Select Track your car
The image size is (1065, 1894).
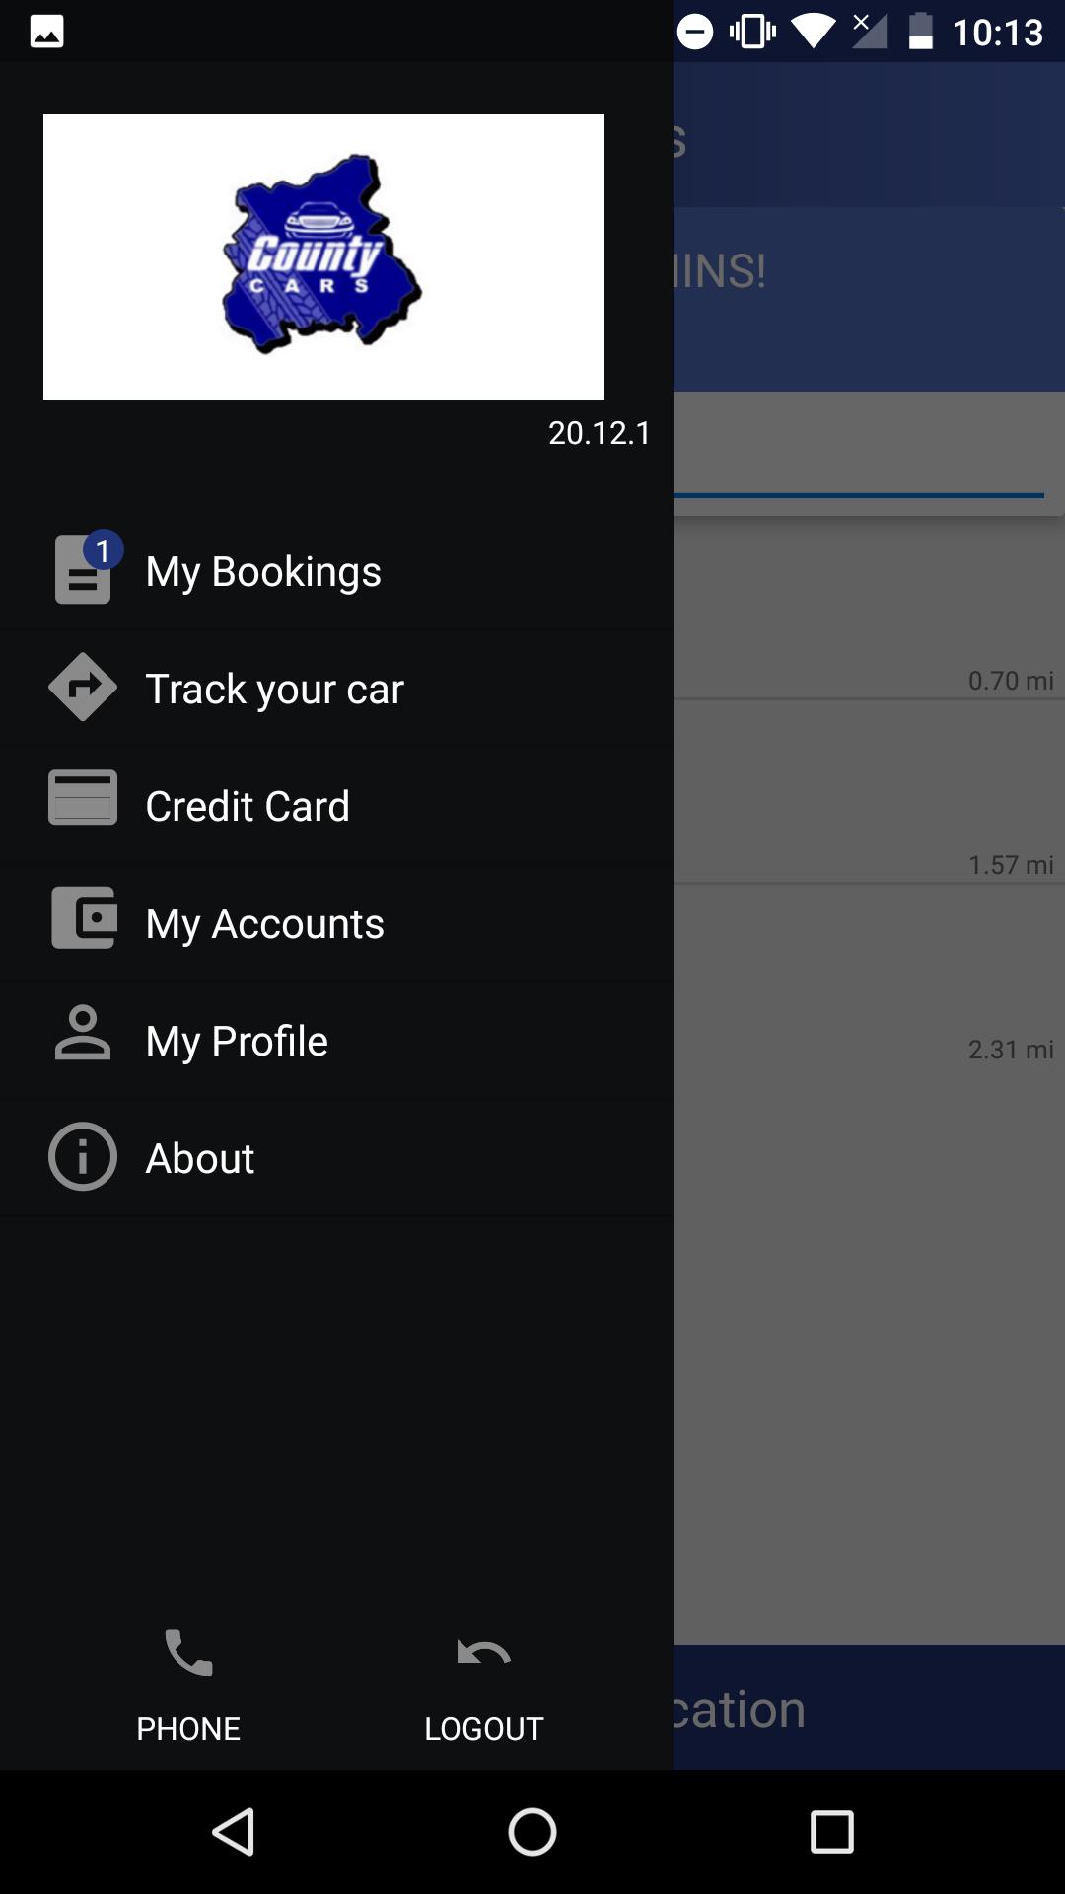pyautogui.click(x=274, y=689)
